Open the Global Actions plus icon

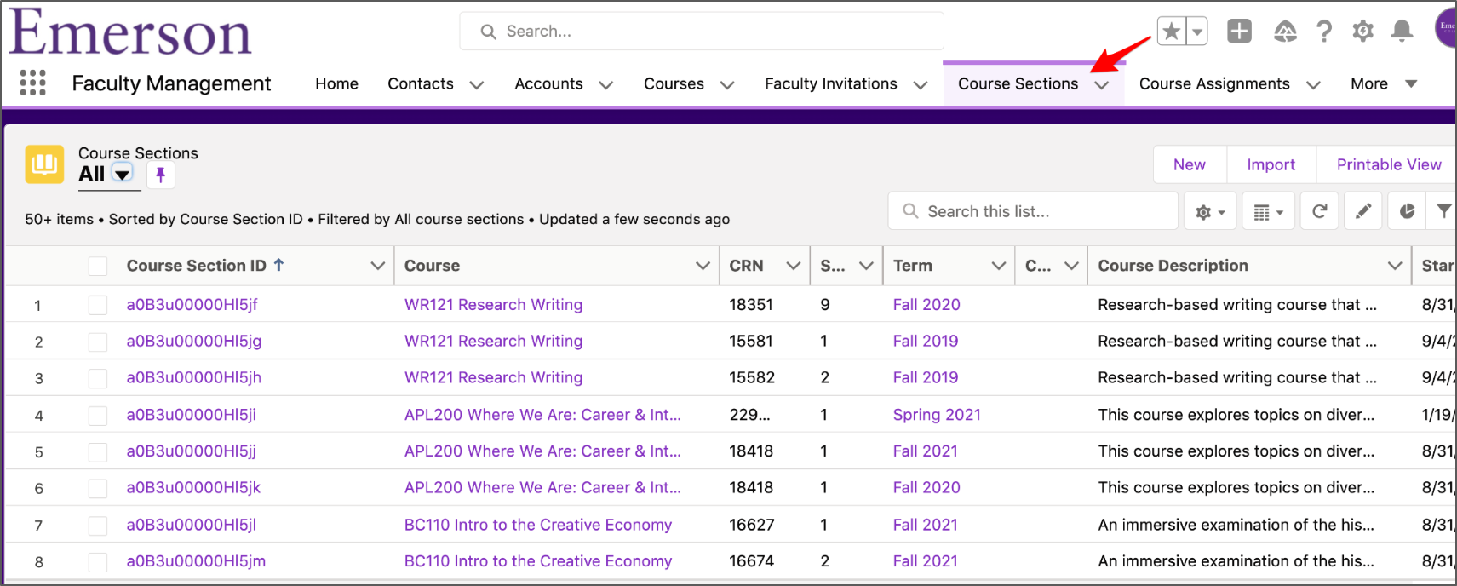(x=1239, y=32)
